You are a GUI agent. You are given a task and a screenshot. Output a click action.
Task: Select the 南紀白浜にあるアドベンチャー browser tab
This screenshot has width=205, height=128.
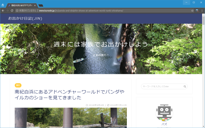point(21,5)
